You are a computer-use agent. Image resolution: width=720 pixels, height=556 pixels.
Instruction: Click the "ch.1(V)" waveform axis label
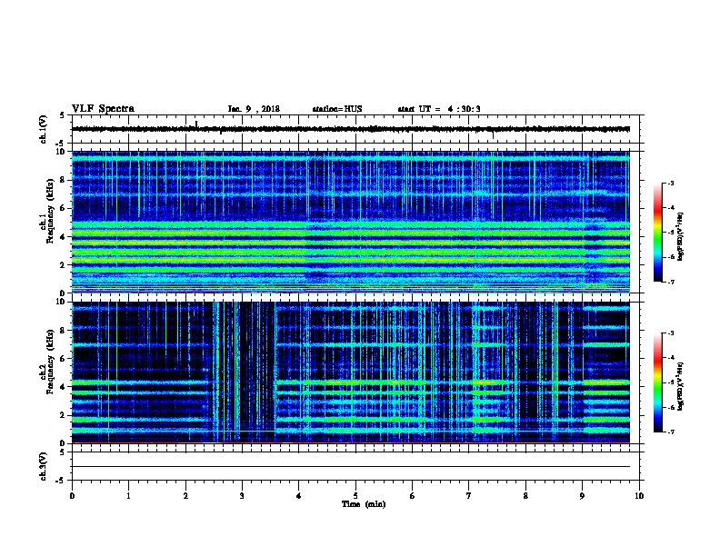coord(43,129)
